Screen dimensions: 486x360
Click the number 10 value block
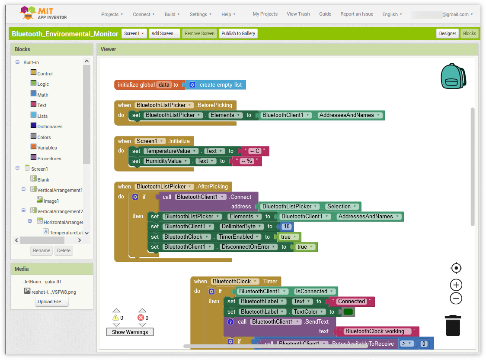286,227
